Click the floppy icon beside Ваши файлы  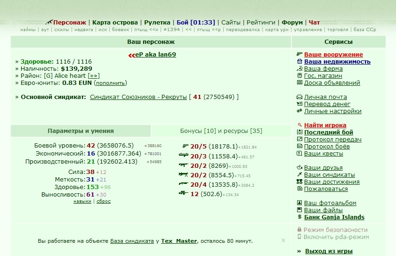pos(299,210)
